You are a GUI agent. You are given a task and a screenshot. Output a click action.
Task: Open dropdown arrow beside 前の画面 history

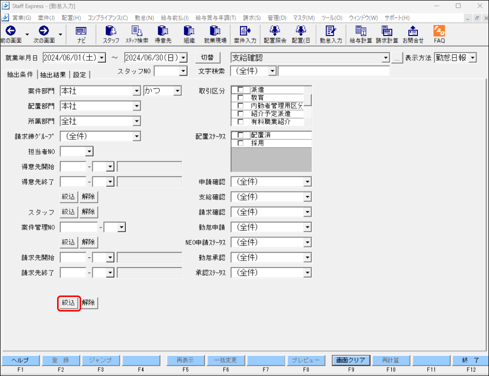click(x=28, y=34)
